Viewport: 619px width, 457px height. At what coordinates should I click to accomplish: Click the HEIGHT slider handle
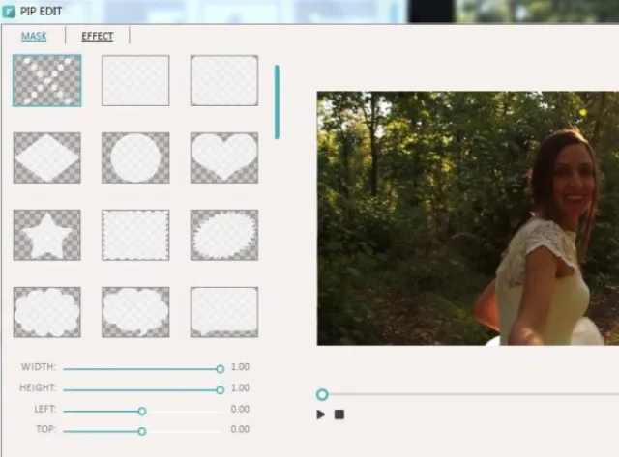coord(221,390)
